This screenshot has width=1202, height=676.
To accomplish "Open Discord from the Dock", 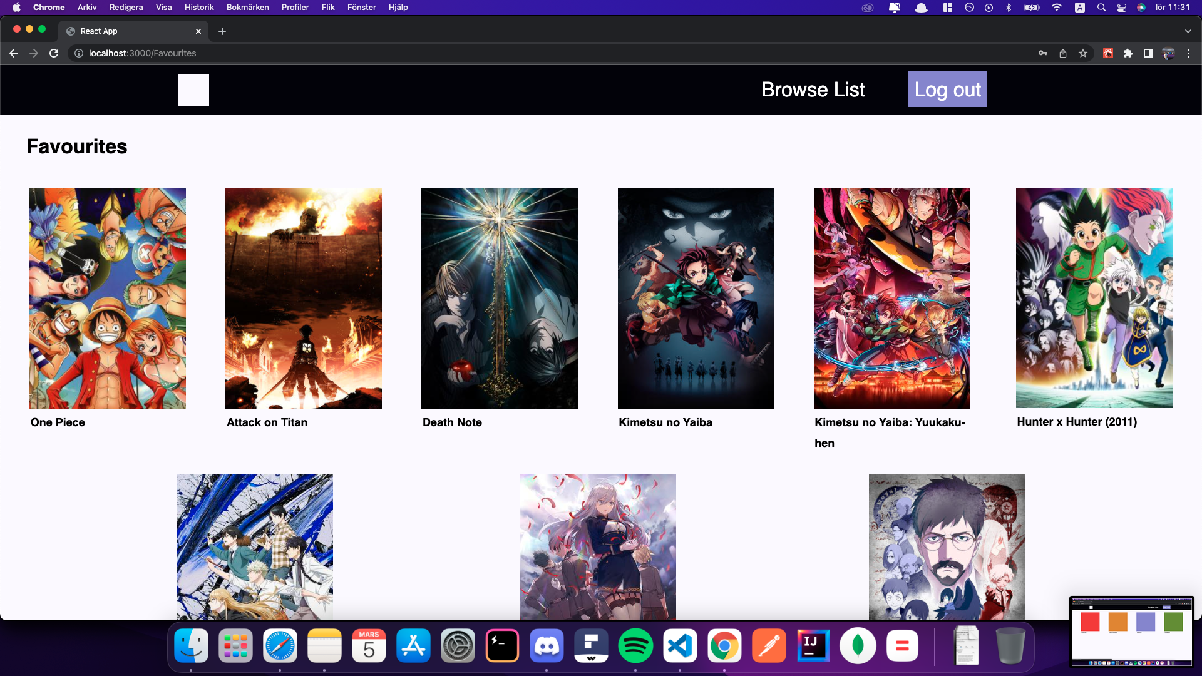I will point(547,646).
